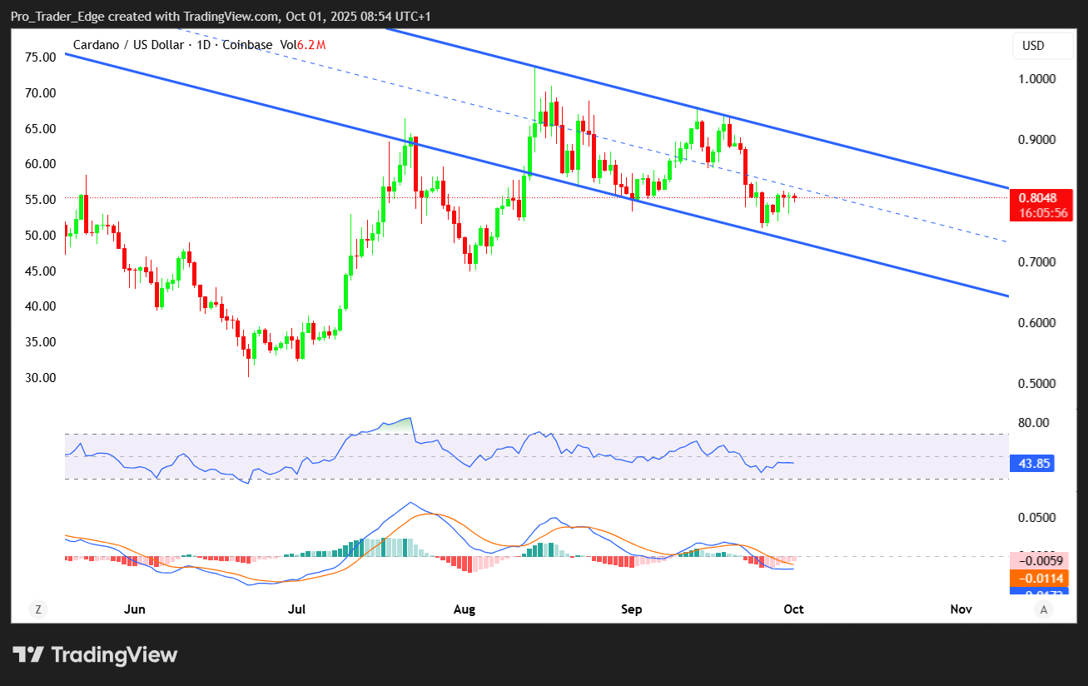The height and width of the screenshot is (686, 1088).
Task: Click the RSI value label 43.85
Action: [x=1031, y=464]
